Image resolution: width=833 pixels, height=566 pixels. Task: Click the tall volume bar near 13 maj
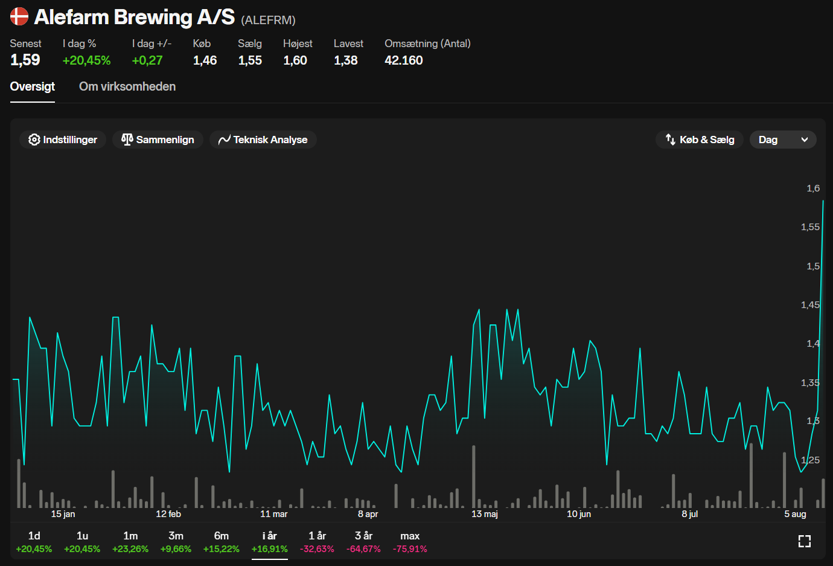(x=474, y=477)
